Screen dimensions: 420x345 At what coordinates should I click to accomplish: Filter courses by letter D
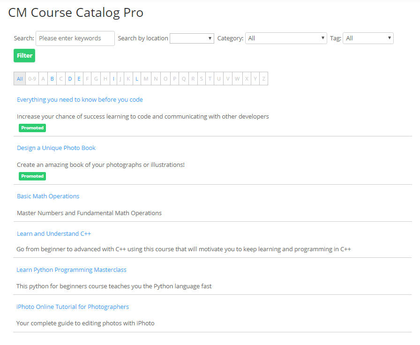pyautogui.click(x=70, y=79)
